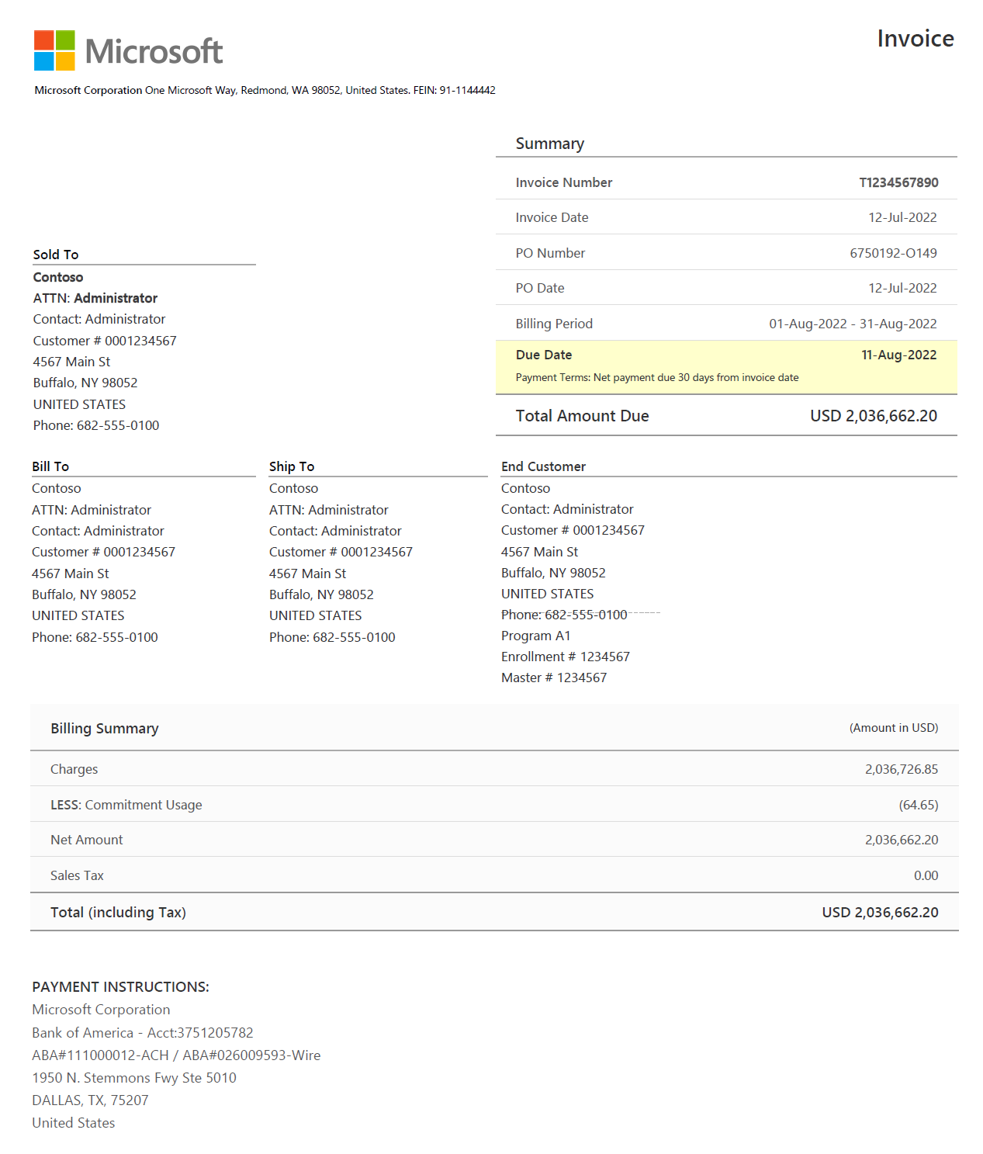
Task: Click PO Number value 6750192-O149
Action: (x=892, y=253)
